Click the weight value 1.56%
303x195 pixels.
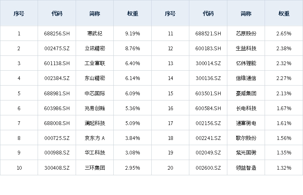pyautogui.click(x=284, y=138)
